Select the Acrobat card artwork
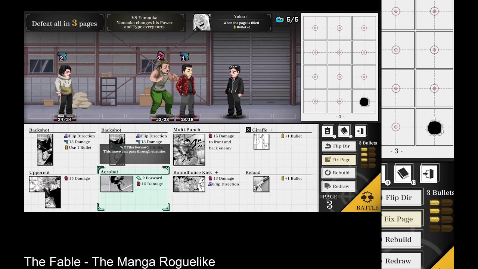This screenshot has height=269, width=478. 117,184
